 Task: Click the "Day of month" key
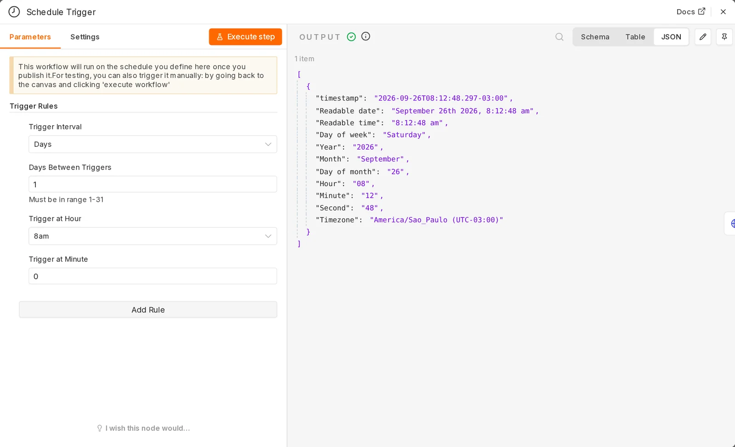[345, 171]
